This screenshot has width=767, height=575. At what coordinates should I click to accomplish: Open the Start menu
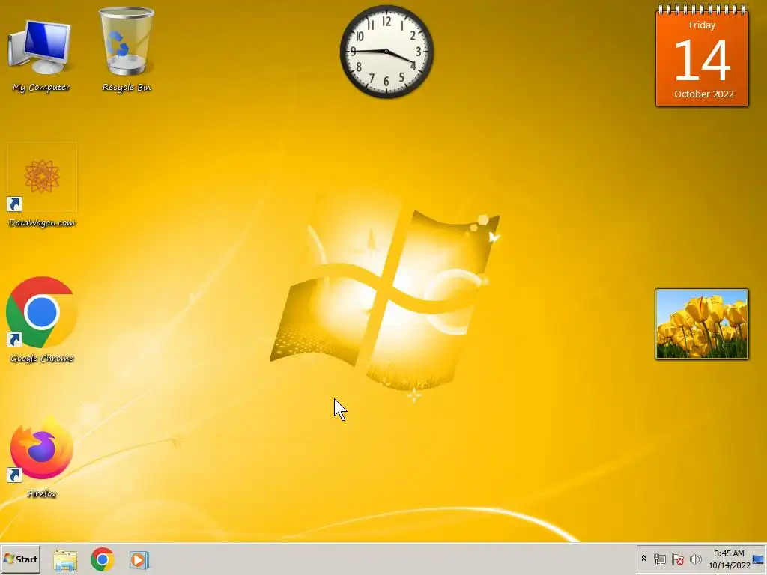coord(20,559)
